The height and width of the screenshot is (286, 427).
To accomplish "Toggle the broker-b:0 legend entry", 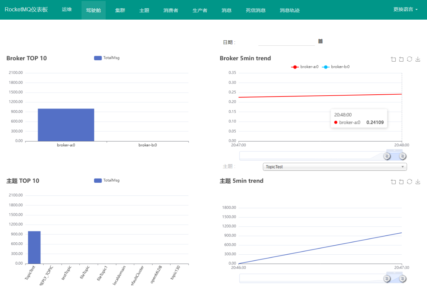I will click(x=335, y=67).
